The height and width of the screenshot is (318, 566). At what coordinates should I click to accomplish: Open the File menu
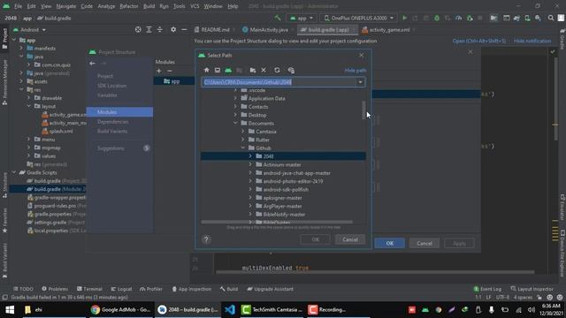click(x=18, y=6)
